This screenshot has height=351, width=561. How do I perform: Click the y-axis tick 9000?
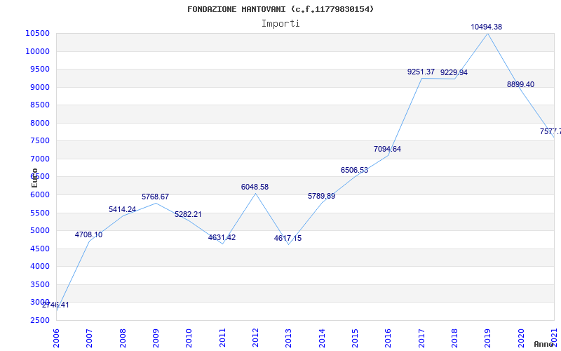pyautogui.click(x=39, y=87)
